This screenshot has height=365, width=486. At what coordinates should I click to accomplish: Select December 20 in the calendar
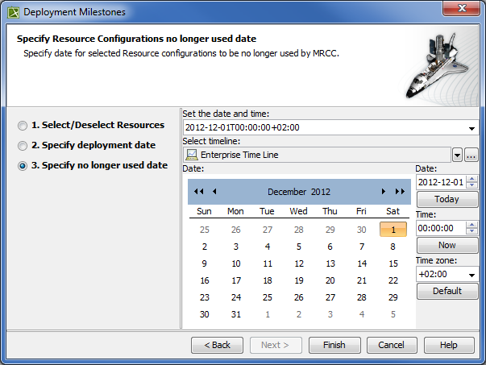click(x=330, y=280)
